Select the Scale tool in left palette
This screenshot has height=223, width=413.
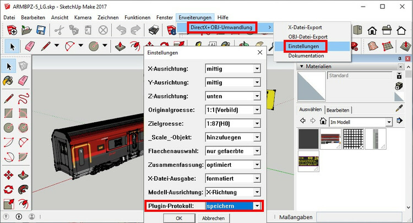coord(8,204)
